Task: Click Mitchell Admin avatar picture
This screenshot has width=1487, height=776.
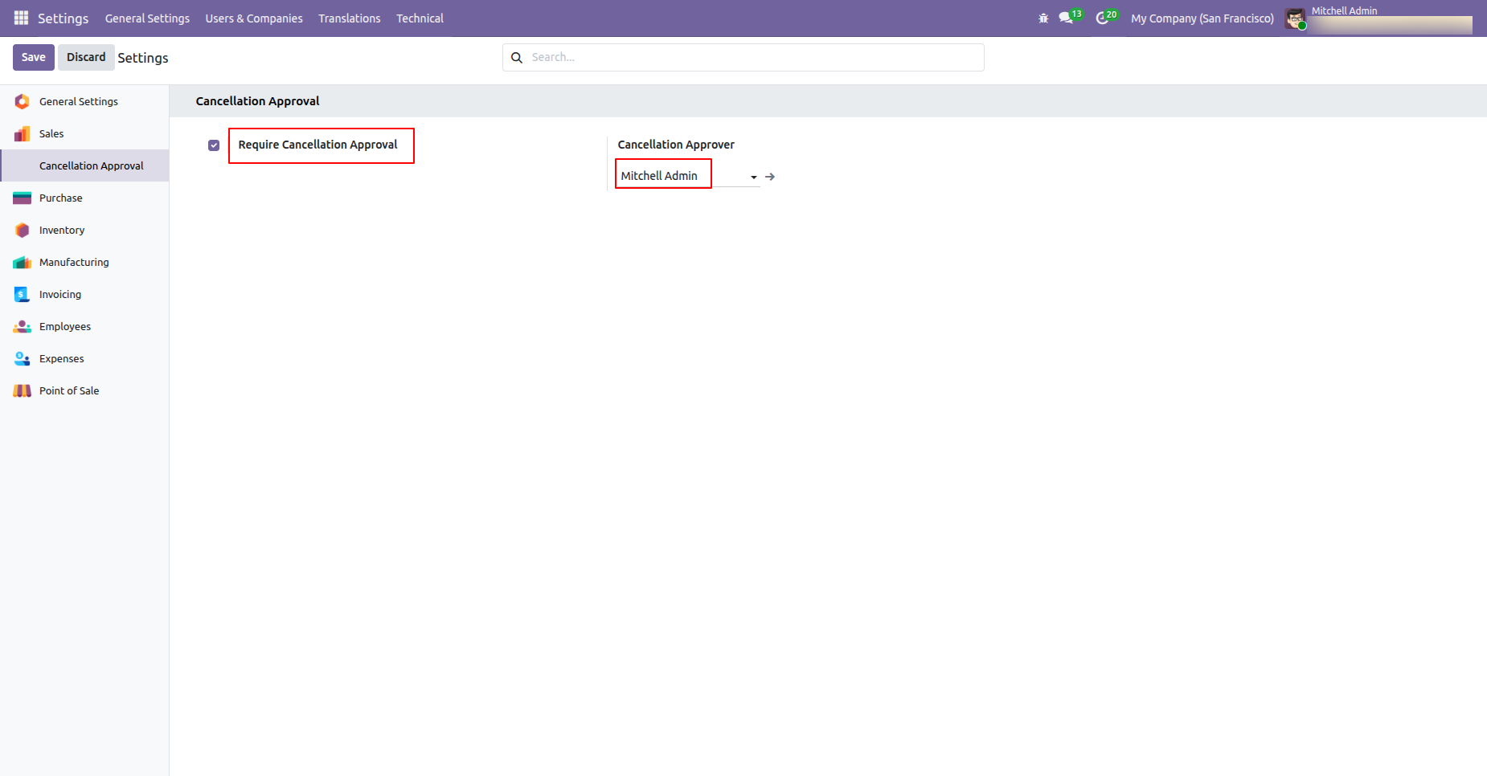Action: tap(1295, 18)
